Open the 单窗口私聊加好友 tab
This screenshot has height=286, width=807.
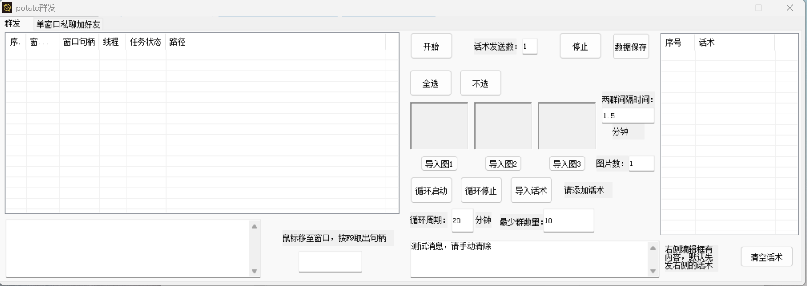coord(68,24)
